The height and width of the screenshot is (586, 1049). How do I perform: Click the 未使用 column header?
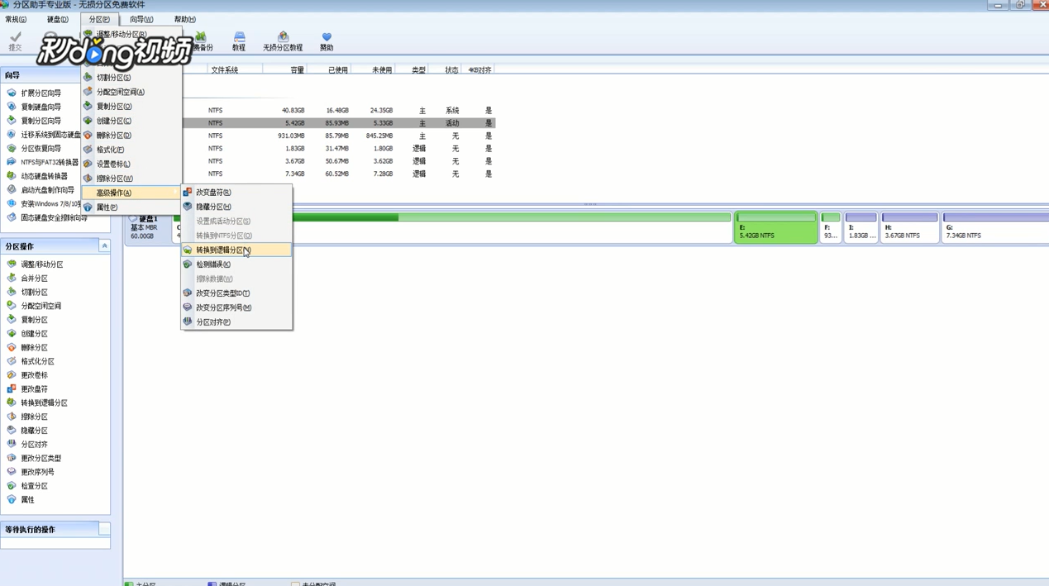tap(381, 70)
